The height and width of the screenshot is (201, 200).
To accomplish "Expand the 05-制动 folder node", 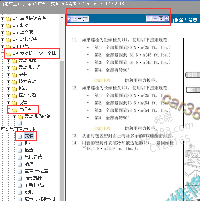I will tap(2, 26).
